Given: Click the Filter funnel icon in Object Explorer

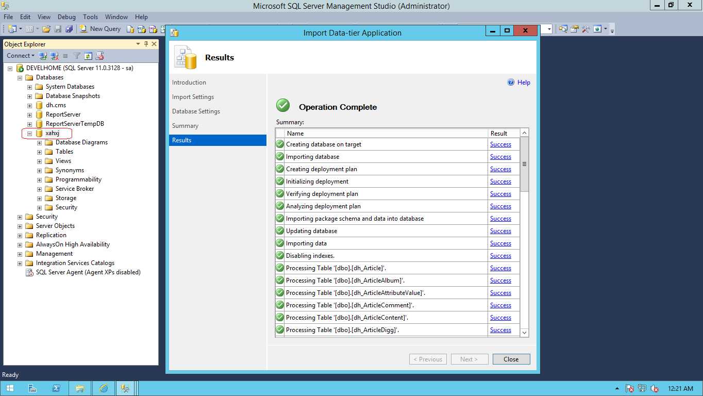Looking at the screenshot, I should click(77, 55).
